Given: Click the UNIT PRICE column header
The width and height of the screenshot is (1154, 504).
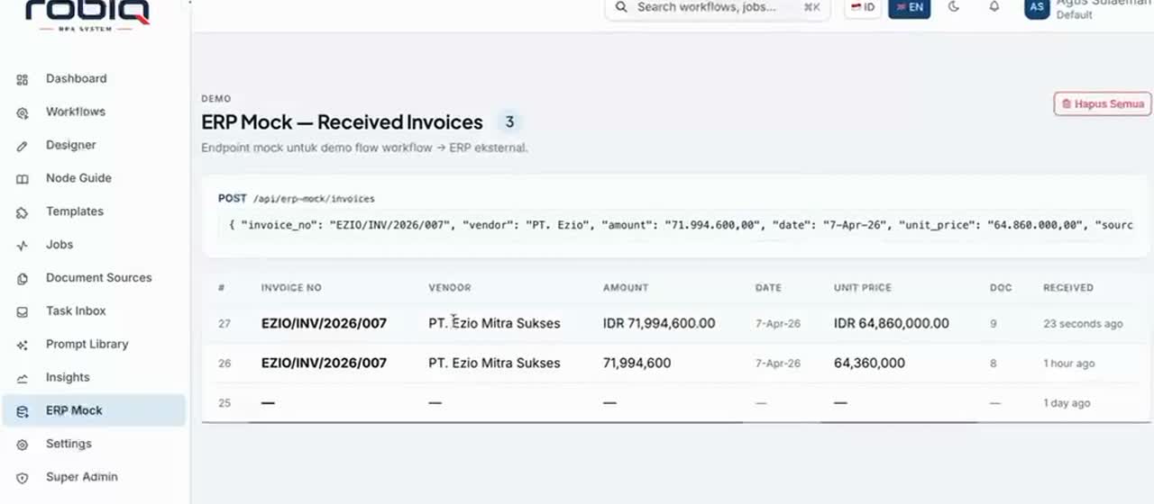Looking at the screenshot, I should click(863, 288).
